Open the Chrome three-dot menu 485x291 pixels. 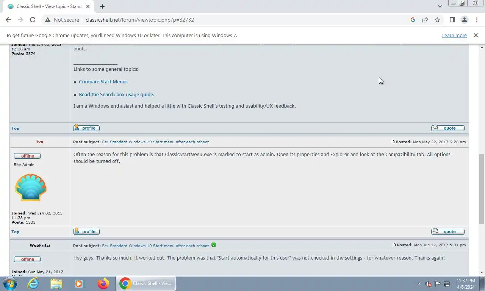point(476,20)
